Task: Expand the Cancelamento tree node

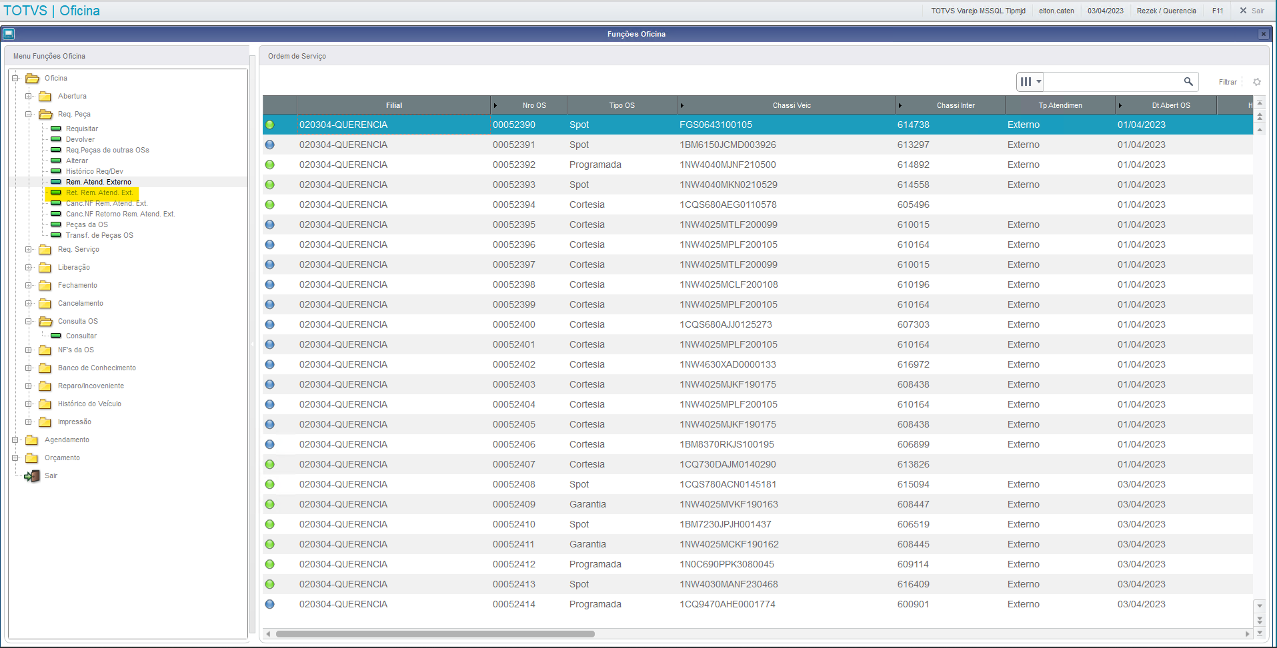Action: click(x=29, y=303)
